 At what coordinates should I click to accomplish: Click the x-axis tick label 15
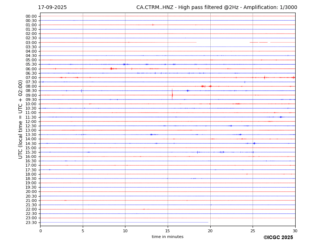coord(168,231)
